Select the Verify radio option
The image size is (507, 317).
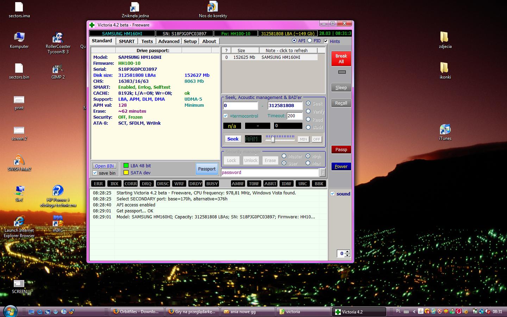coord(308,111)
